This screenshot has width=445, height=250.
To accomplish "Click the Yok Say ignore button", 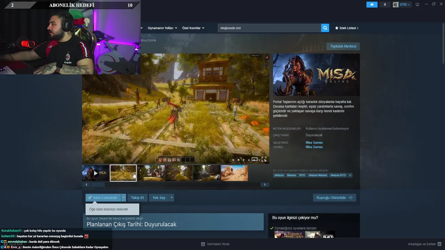I will (x=159, y=198).
